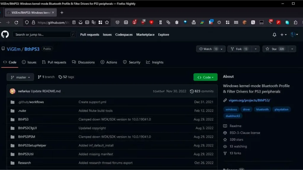Open Codespaces in the top navigation
Image resolution: width=303 pixels, height=170 pixels.
[124, 35]
